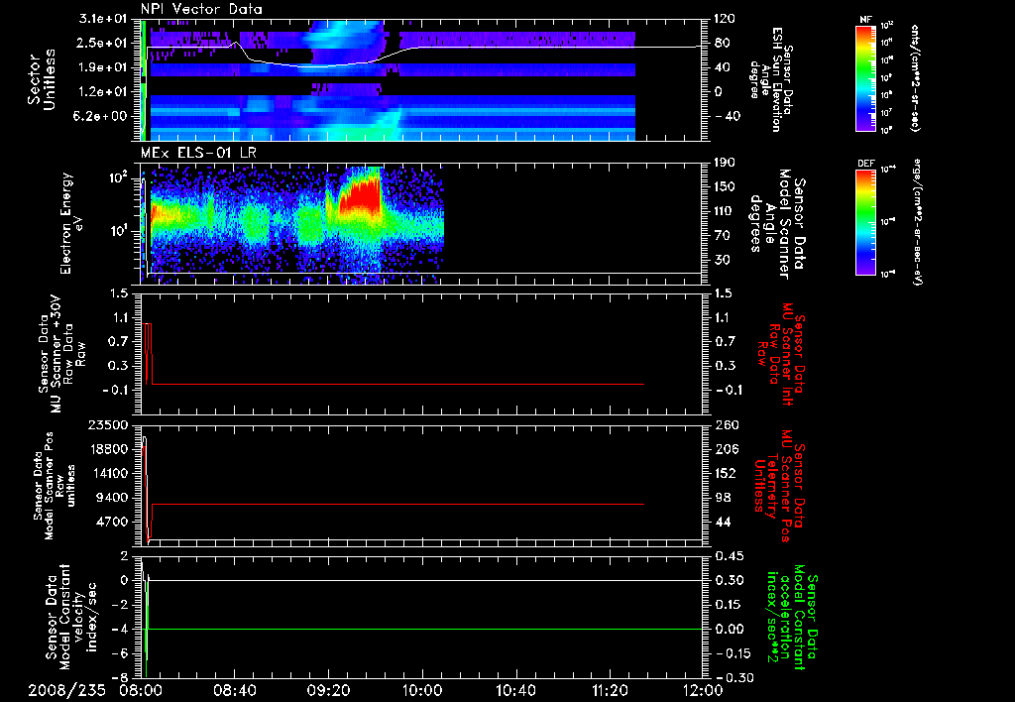Click the red MU Scanner Inh label
Viewport: 1015px width, 702px height.
(781, 354)
